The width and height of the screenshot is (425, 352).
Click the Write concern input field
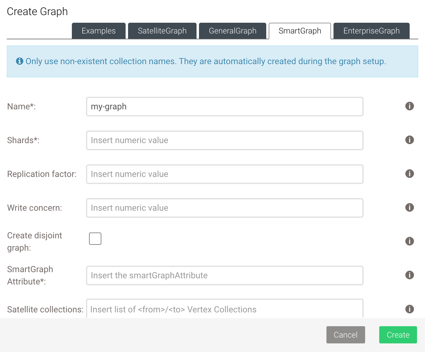coord(225,208)
